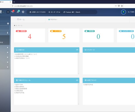Open item 1 in the incomplete tasks panel
135x112 pixels.
point(88,85)
